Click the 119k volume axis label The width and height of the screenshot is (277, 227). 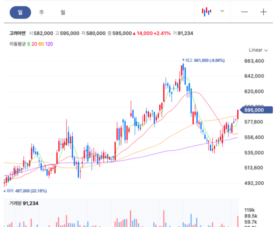tap(249, 210)
